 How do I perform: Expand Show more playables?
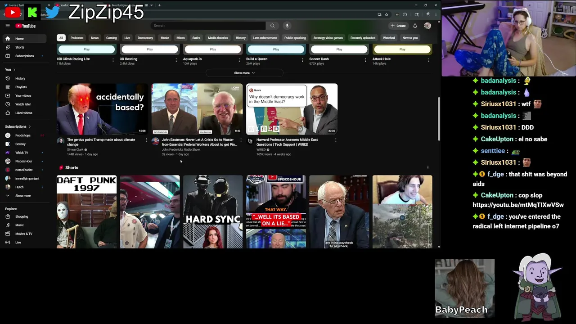click(244, 73)
